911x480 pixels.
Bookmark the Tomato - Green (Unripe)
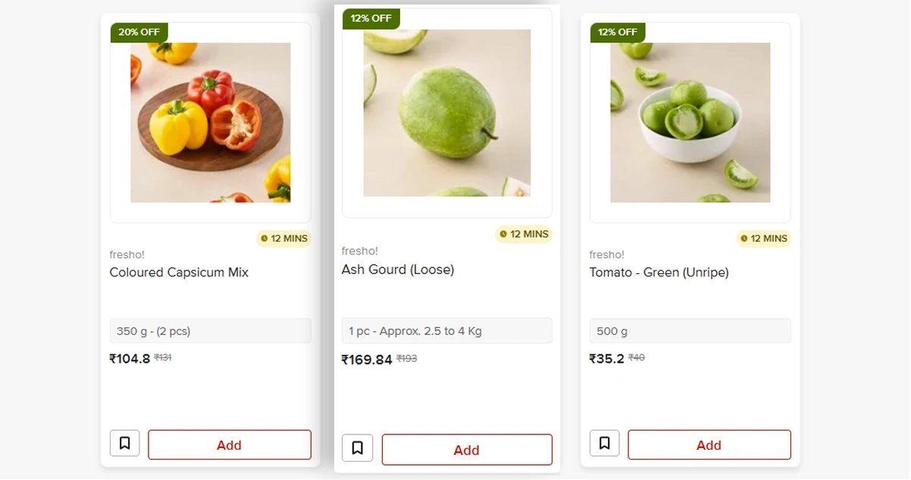pos(604,444)
